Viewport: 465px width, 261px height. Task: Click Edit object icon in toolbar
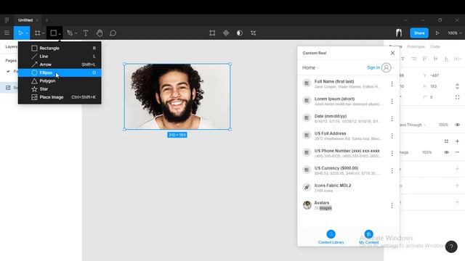click(212, 33)
